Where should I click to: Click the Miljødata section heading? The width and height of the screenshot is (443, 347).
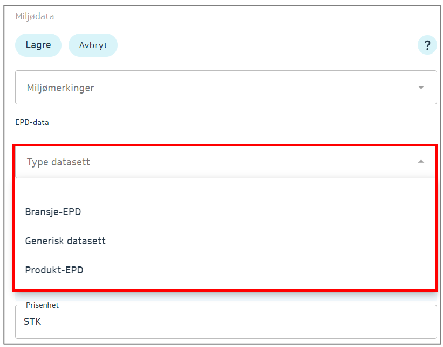point(35,17)
